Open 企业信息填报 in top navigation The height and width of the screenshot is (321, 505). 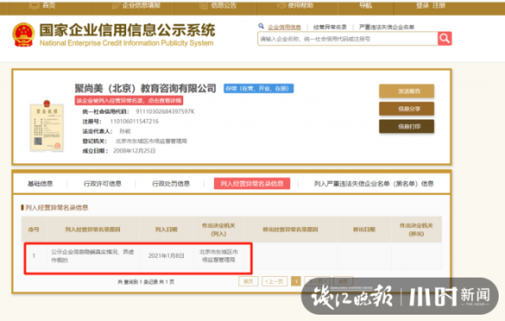[137, 6]
